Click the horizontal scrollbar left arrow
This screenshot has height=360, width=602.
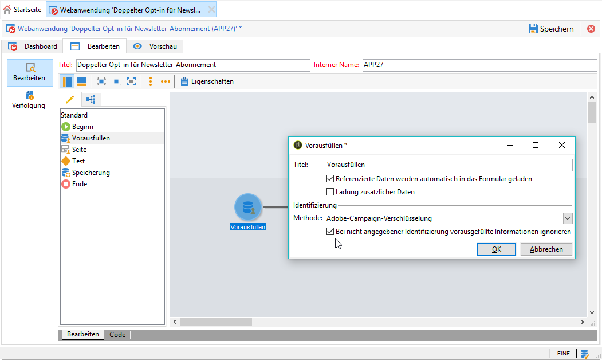coord(175,322)
